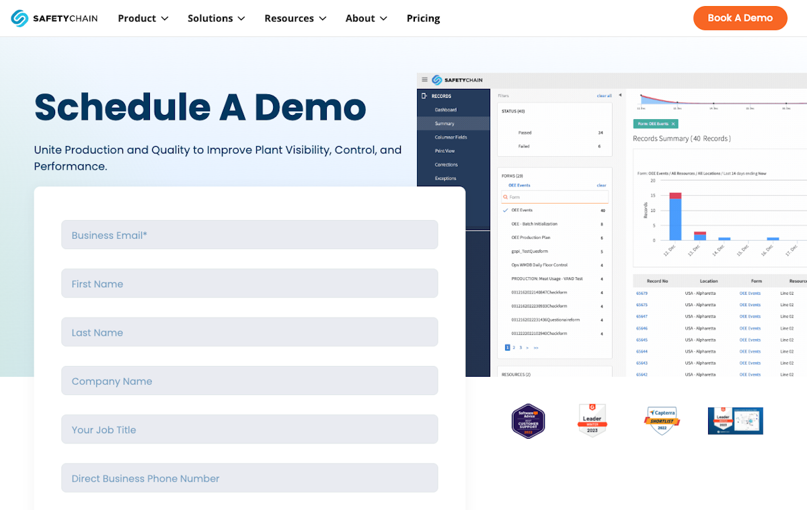The image size is (807, 510).
Task: Click the 'clear all' link in Filters
Action: pyautogui.click(x=604, y=96)
